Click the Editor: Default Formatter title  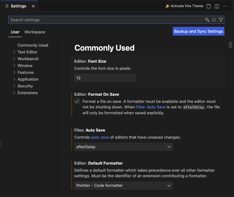point(99,163)
